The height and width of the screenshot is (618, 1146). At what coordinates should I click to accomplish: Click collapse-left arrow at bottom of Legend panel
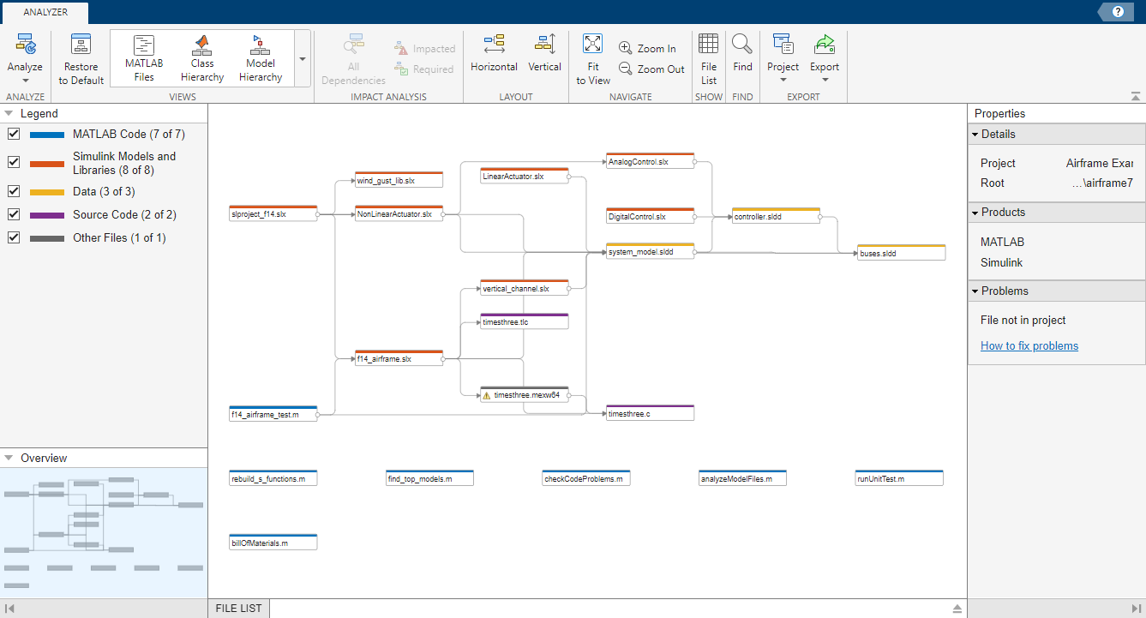pyautogui.click(x=10, y=608)
